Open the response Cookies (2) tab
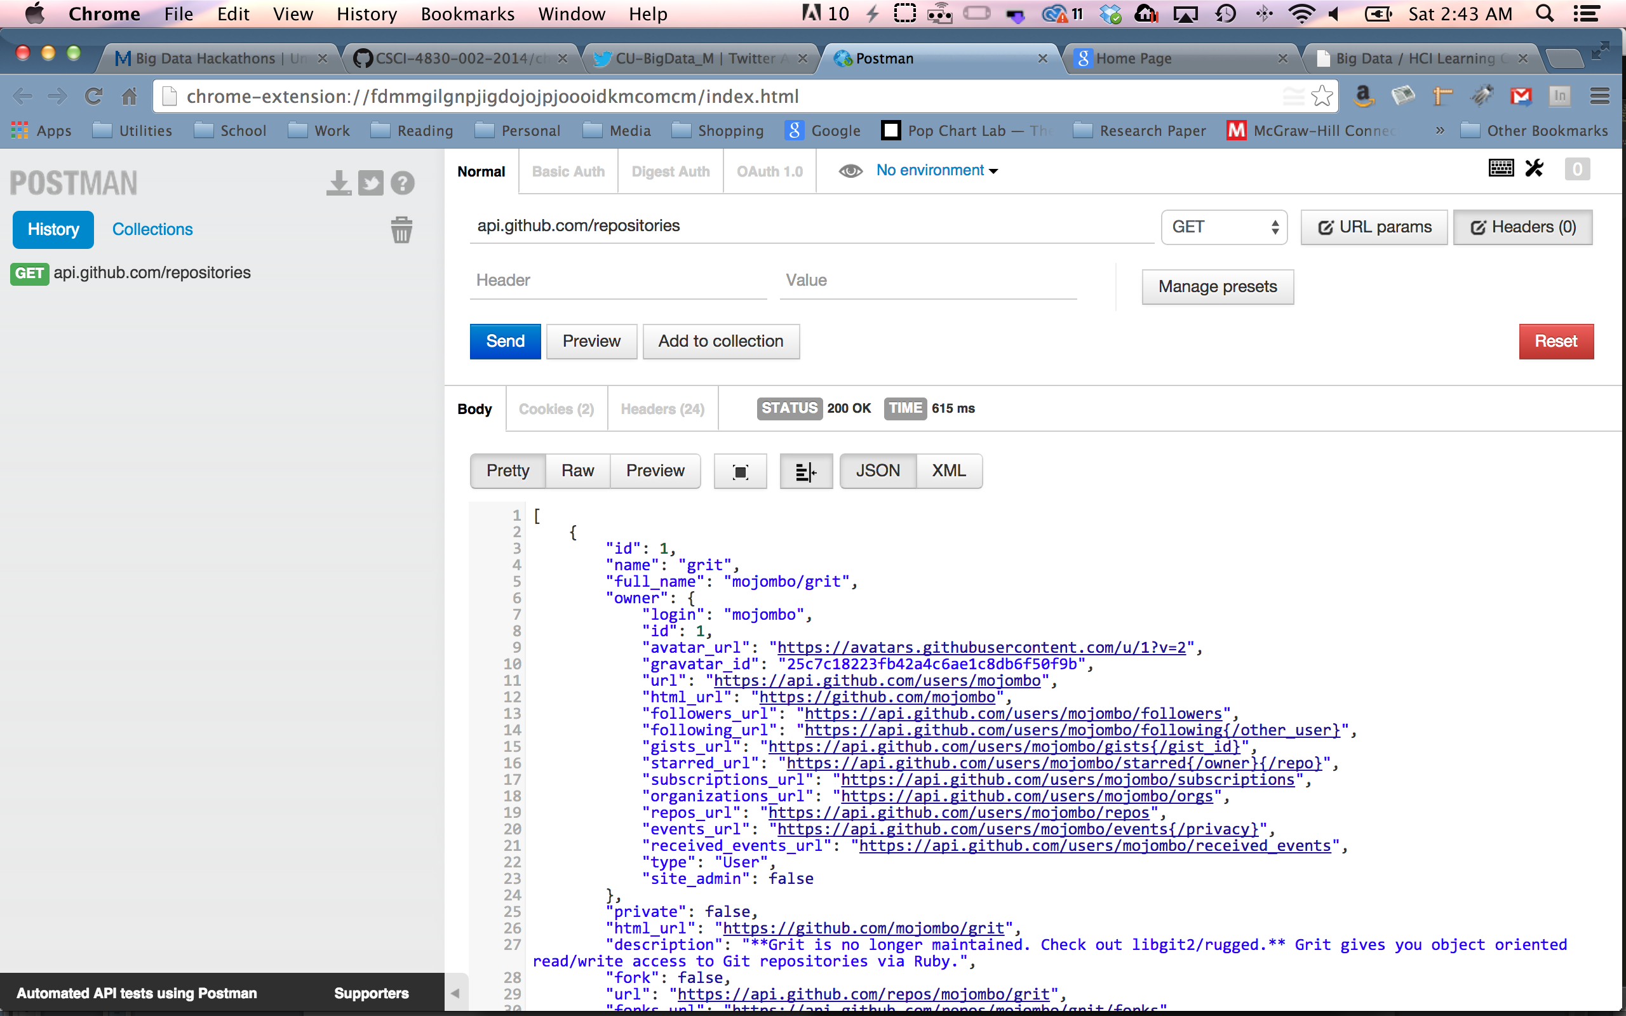 [x=556, y=408]
